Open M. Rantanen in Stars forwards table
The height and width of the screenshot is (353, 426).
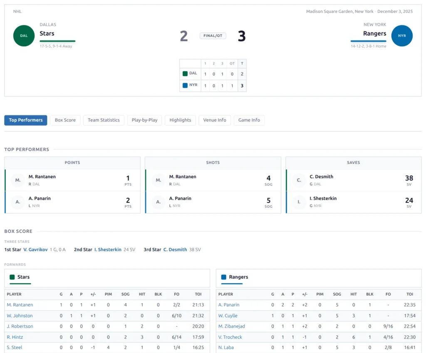(20, 305)
